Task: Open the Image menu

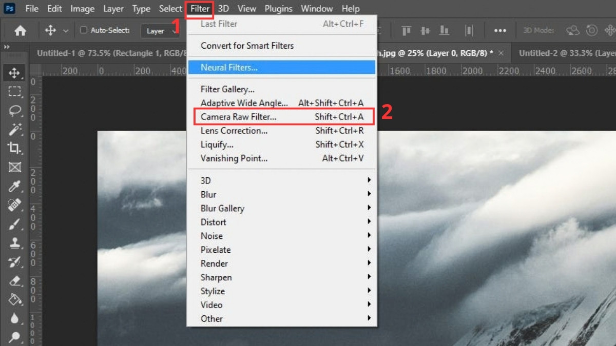Action: tap(82, 9)
